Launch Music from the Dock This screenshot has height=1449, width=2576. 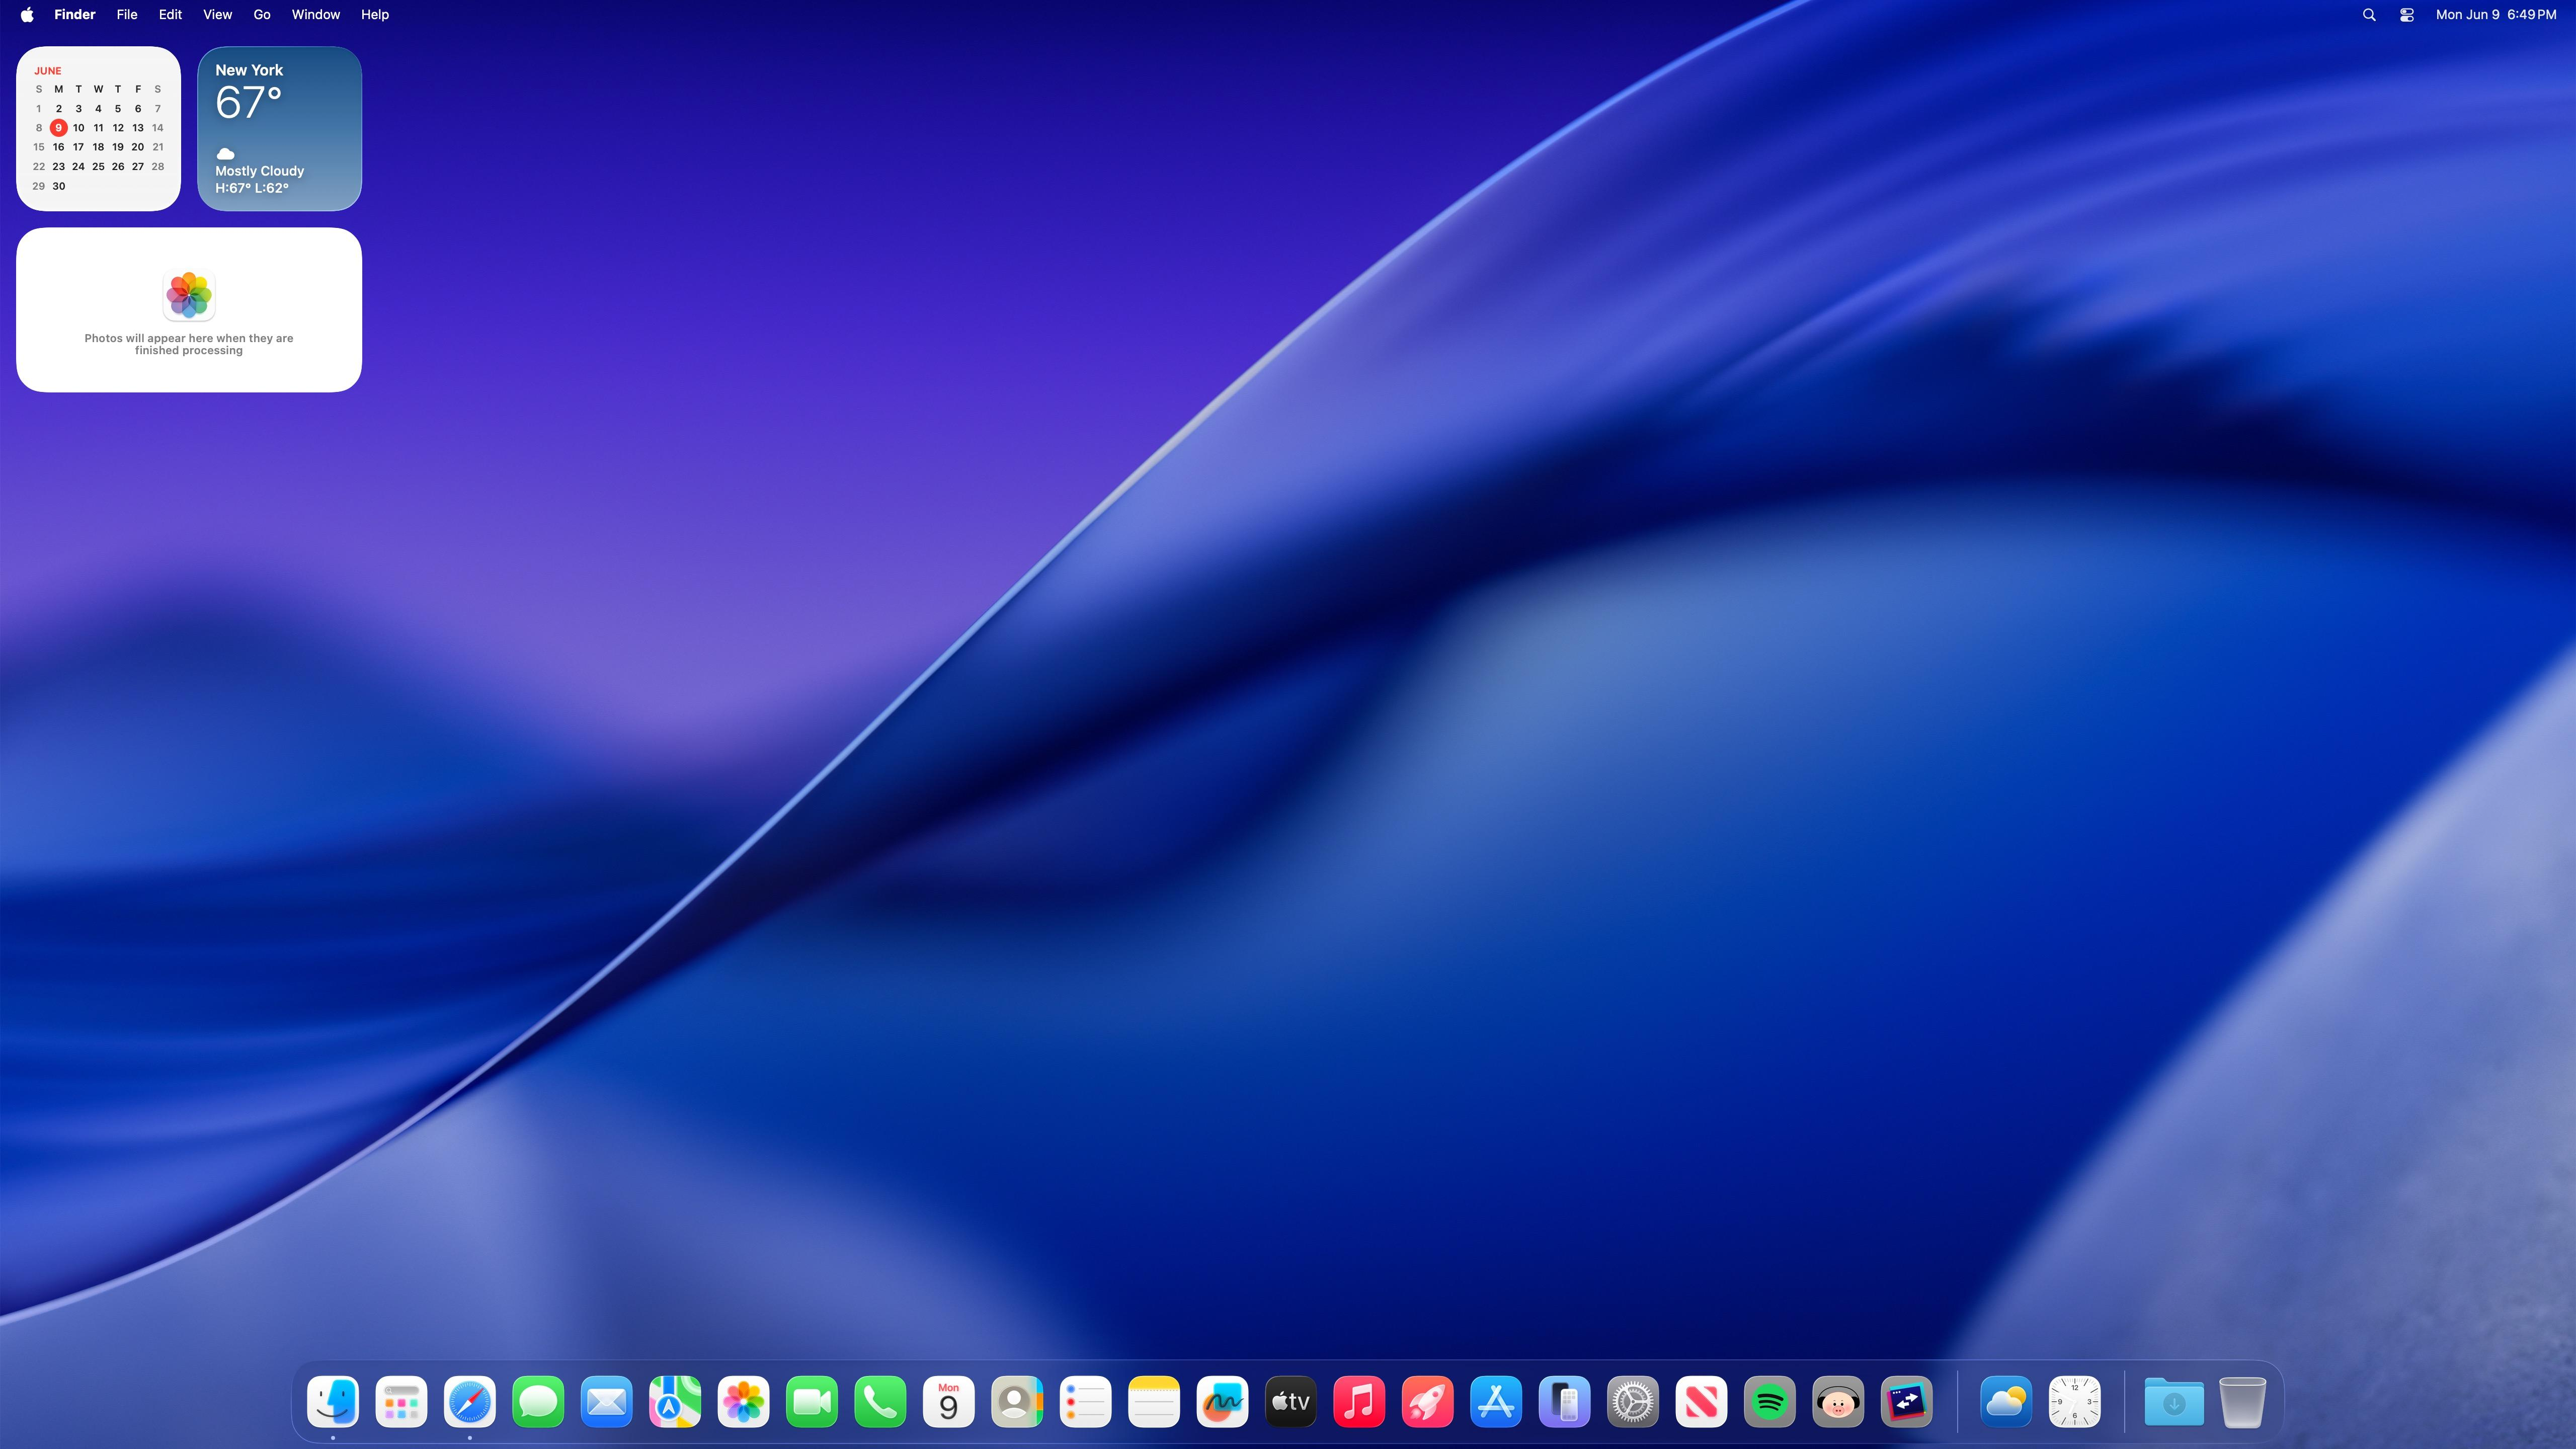coord(1359,1402)
